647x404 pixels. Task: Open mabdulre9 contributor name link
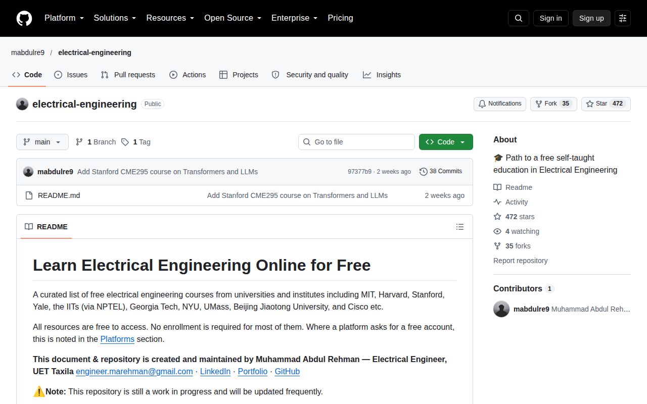coord(531,309)
